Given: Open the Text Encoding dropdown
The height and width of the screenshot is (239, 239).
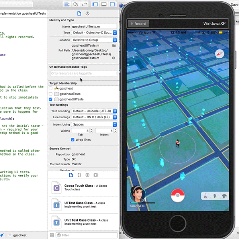Looking at the screenshot, I should [x=94, y=111].
